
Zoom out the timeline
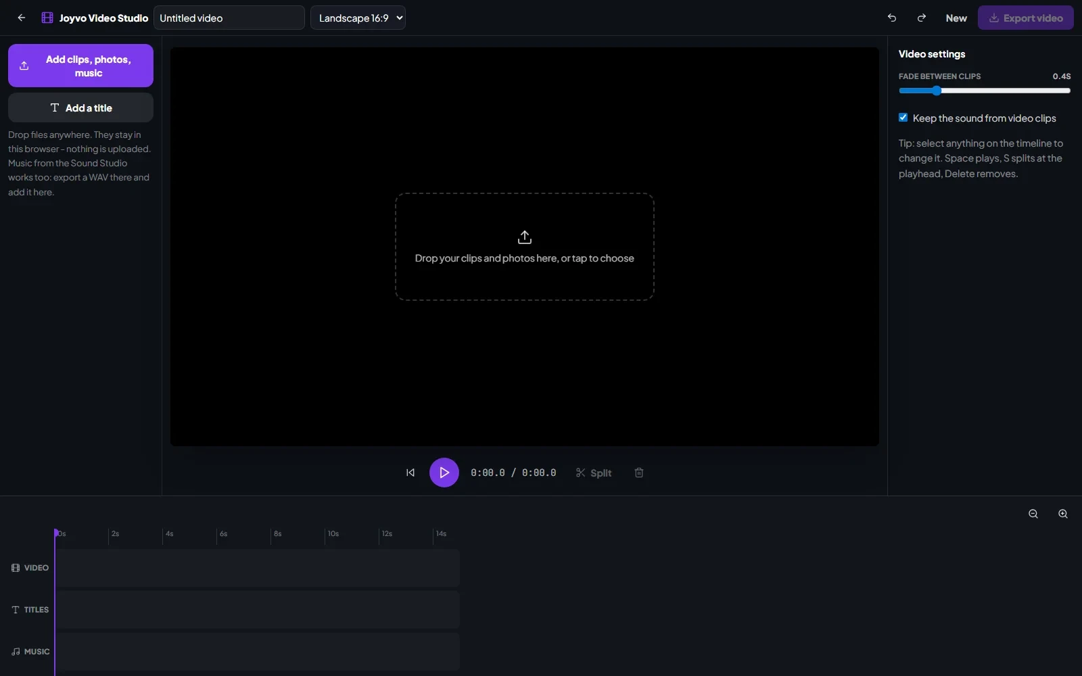tap(1033, 514)
